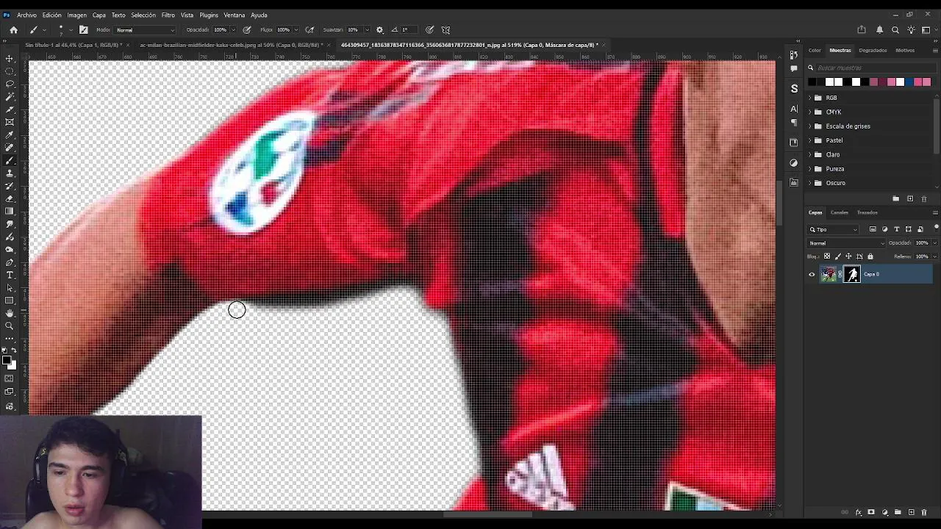This screenshot has width=941, height=529.
Task: Expand the Escala de grises folder
Action: pos(810,126)
